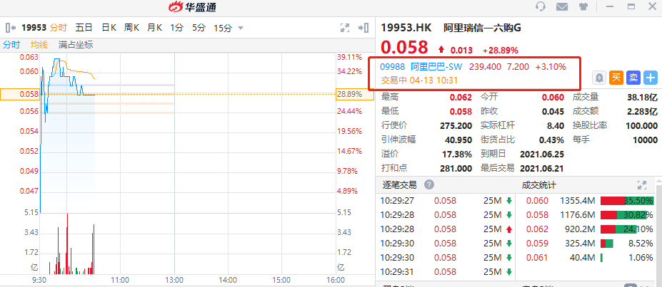Click trade row at 10:29:27
Viewport: 662px width, 287px height.
coord(446,200)
